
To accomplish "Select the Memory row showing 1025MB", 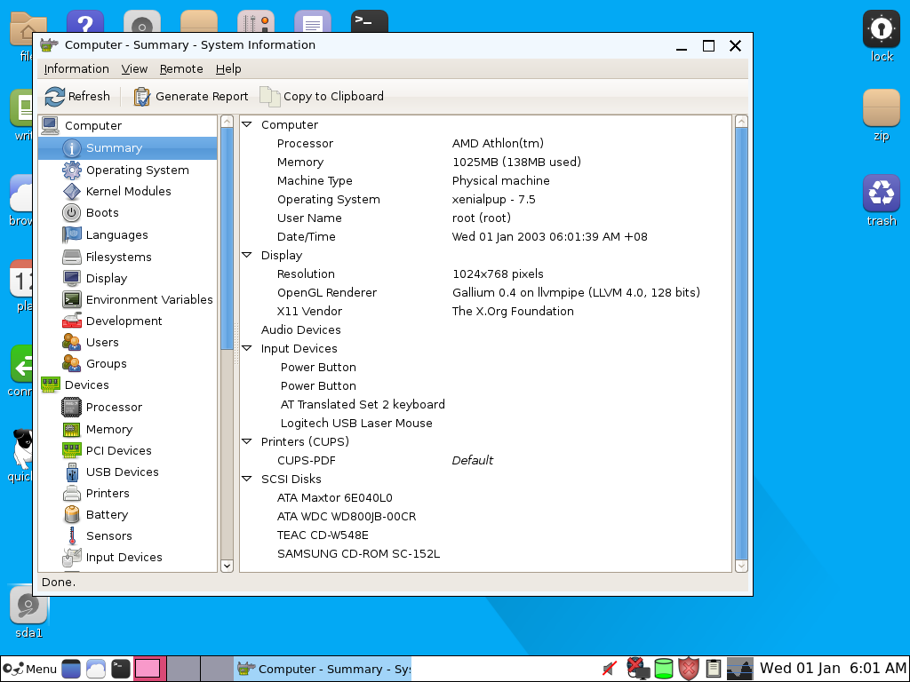I will click(486, 163).
